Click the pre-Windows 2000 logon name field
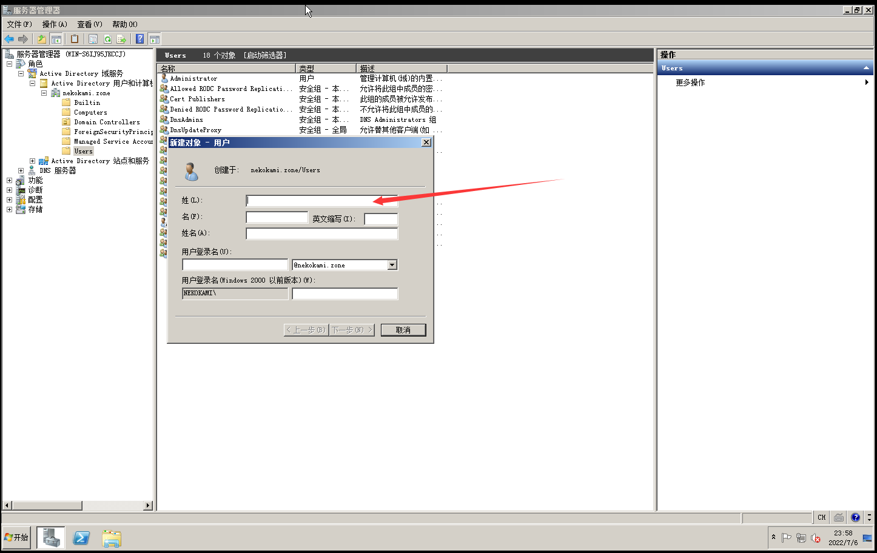Viewport: 877px width, 553px height. pos(344,293)
